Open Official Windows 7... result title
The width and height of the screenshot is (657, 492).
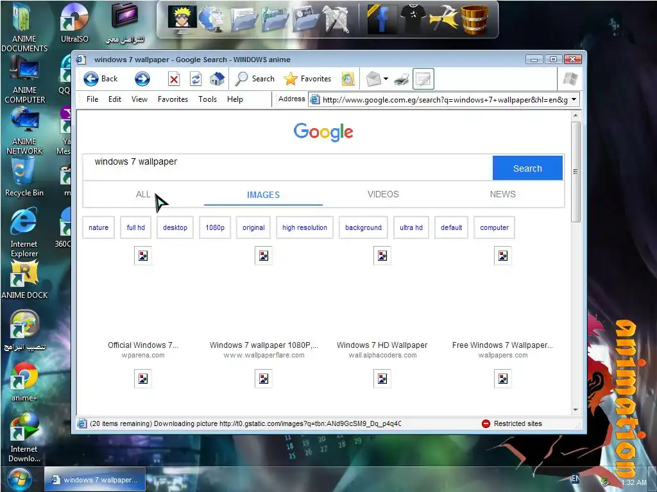143,345
